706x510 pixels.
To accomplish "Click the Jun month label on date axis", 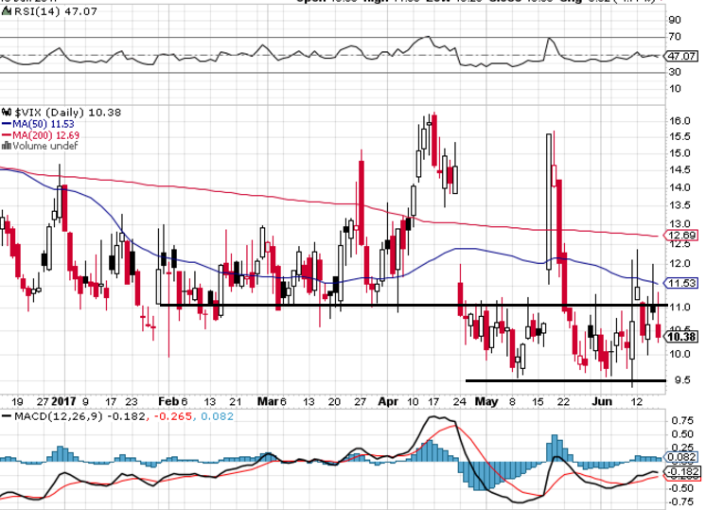I will (x=602, y=401).
